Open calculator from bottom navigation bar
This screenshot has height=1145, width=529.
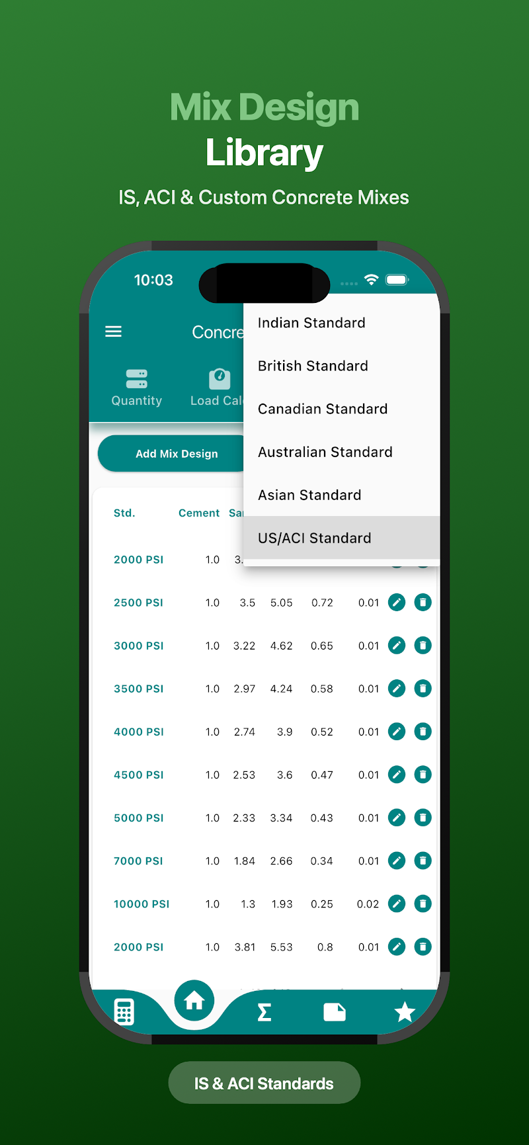click(x=124, y=1012)
